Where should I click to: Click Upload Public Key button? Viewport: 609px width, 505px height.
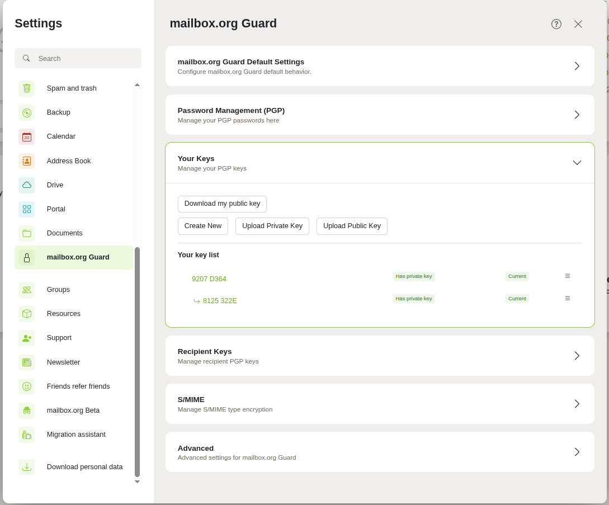(x=352, y=226)
